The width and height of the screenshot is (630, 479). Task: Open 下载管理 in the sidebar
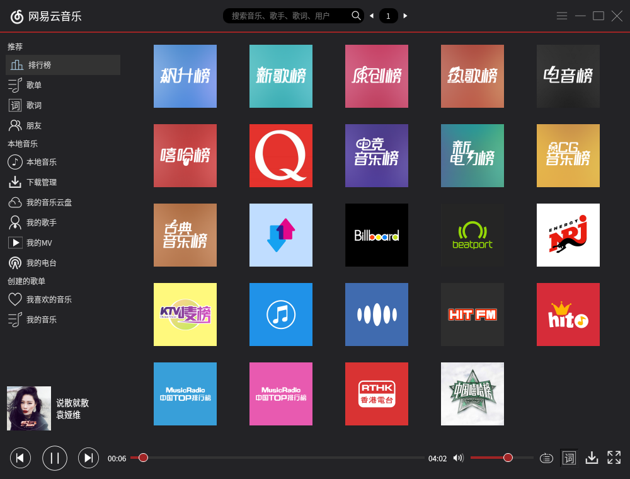tap(32, 182)
